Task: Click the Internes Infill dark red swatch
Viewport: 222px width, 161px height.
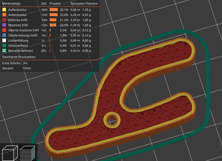Action: 4,20
